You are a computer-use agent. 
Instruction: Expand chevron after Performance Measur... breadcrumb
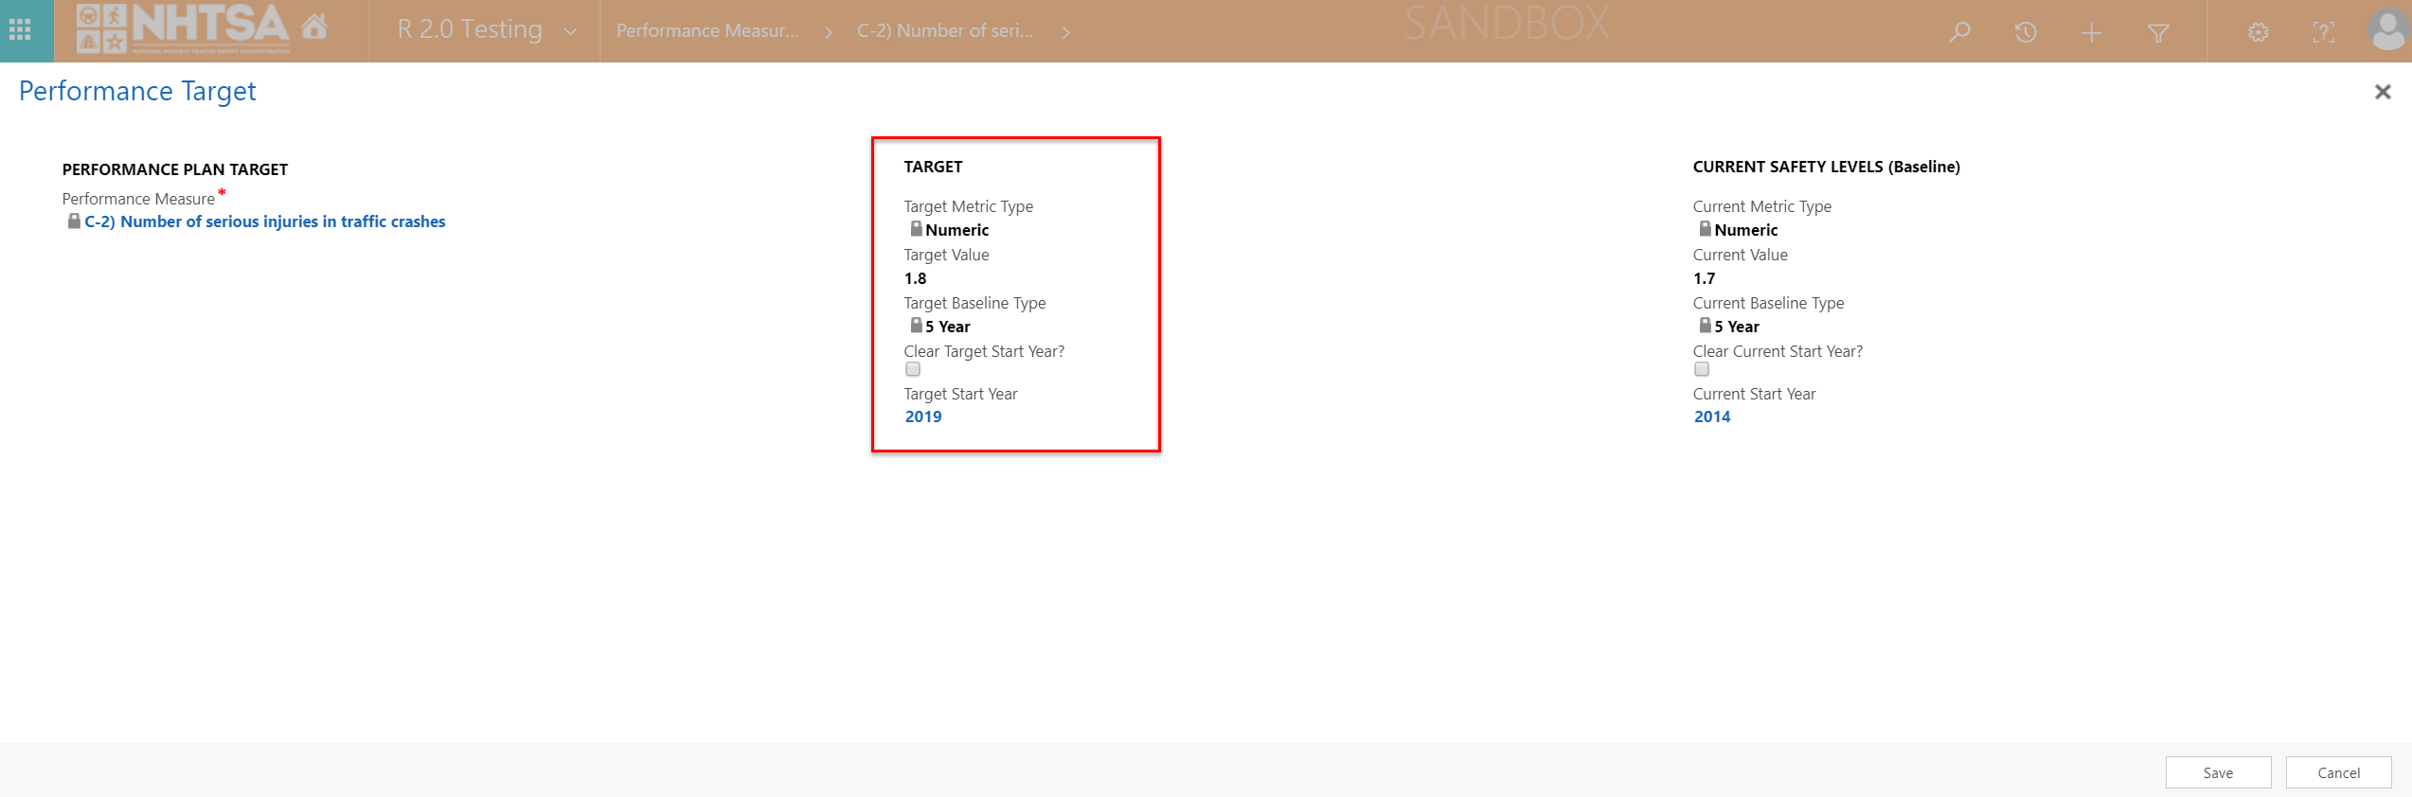pos(829,32)
